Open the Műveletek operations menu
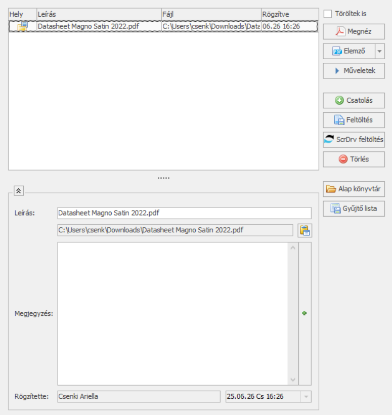This screenshot has height=415, width=392. [354, 71]
